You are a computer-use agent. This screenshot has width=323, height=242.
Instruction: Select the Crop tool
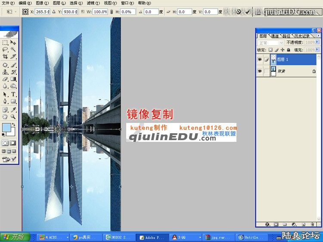pyautogui.click(x=5, y=57)
